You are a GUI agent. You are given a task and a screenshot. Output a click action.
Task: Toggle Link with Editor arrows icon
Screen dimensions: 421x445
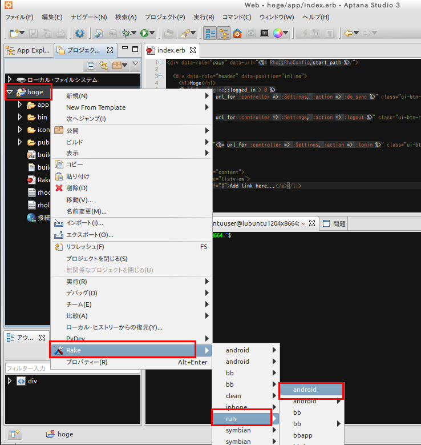(103, 66)
